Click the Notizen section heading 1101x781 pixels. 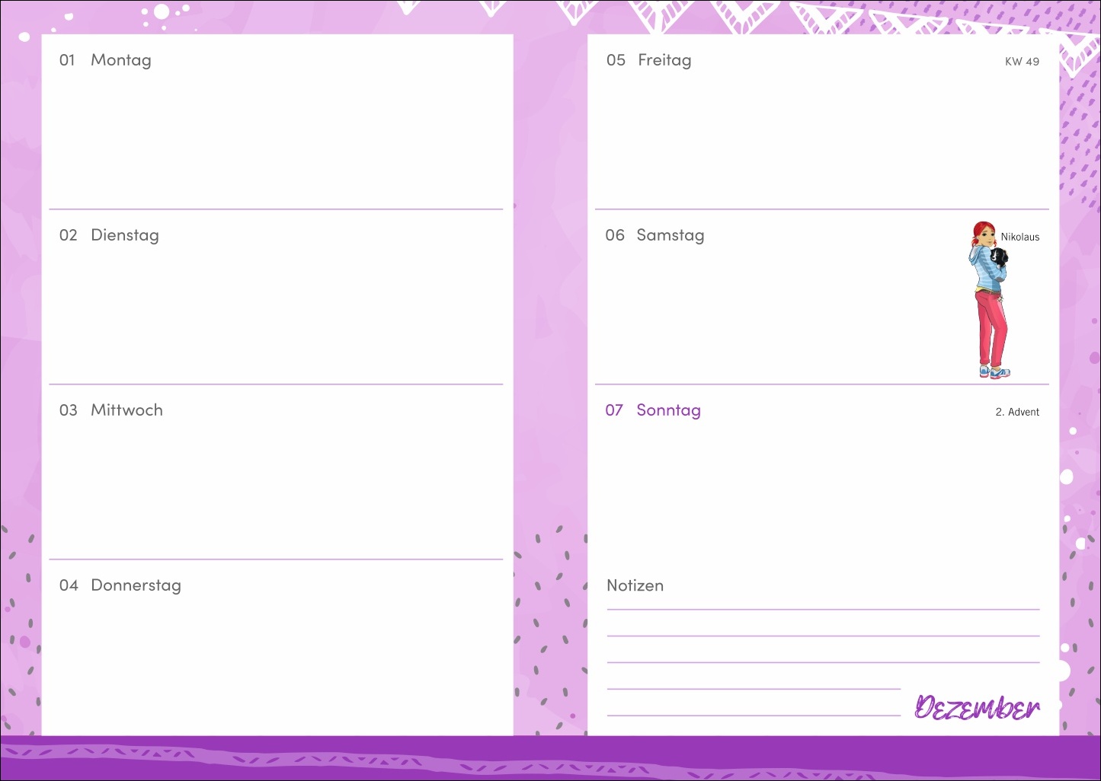coord(635,585)
